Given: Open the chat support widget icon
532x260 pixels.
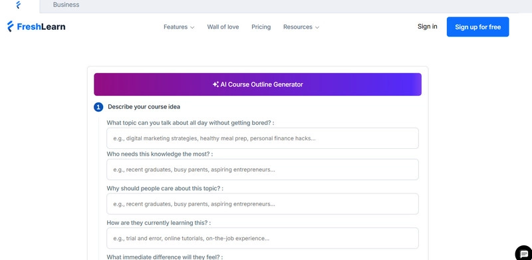Looking at the screenshot, I should [524, 253].
